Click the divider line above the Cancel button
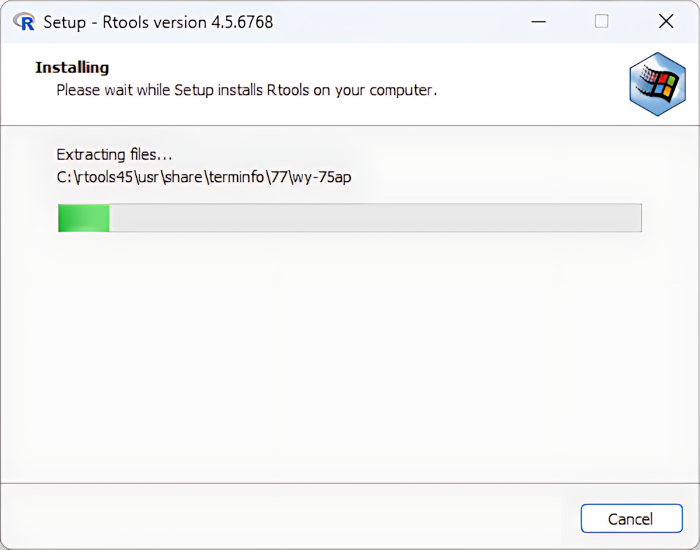Screen dimensions: 700x550 (x=349, y=483)
